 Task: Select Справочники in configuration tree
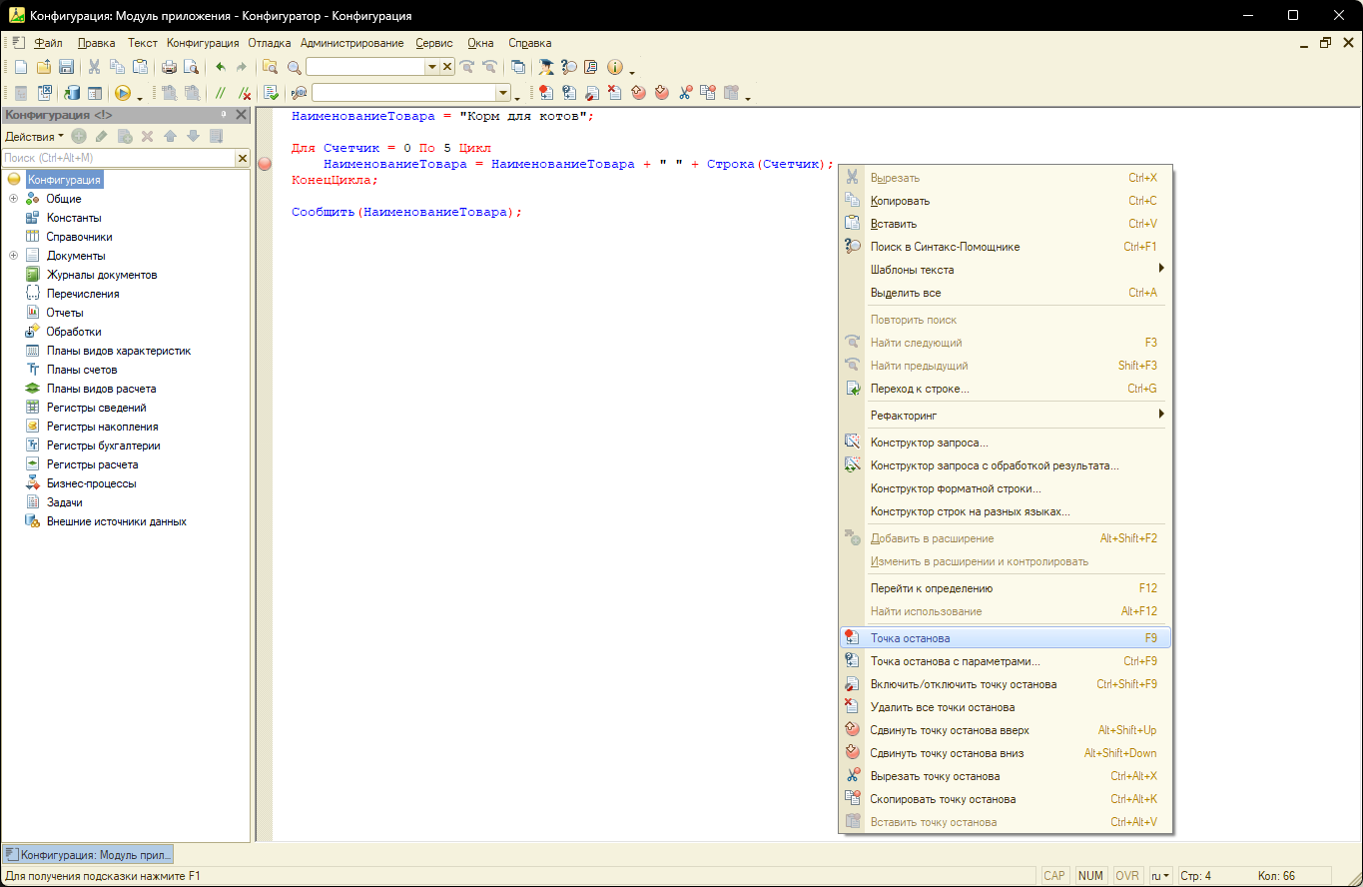pyautogui.click(x=79, y=237)
